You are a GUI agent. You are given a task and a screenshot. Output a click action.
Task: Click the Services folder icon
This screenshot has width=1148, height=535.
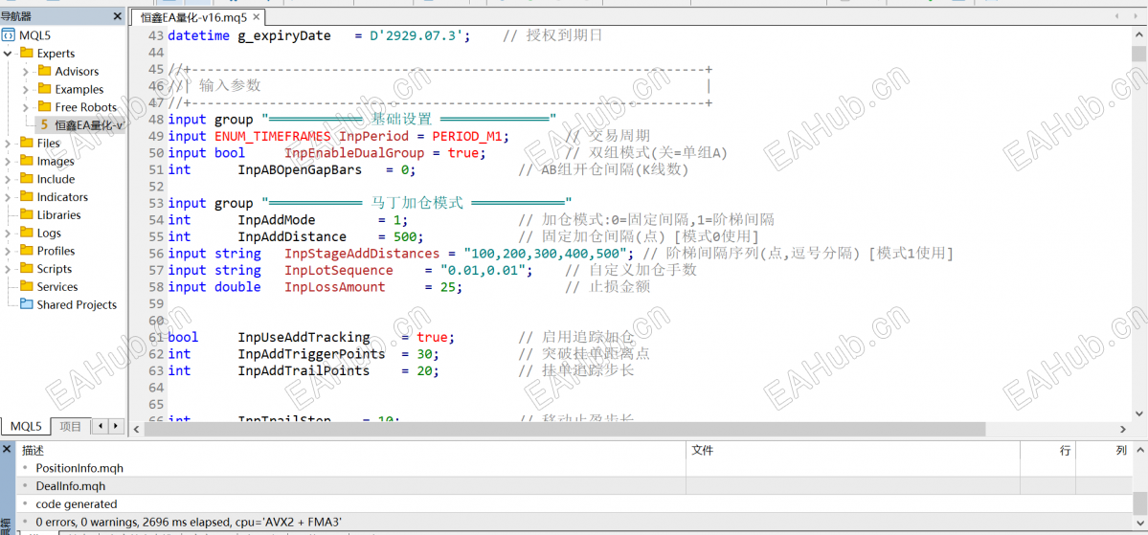coord(27,287)
